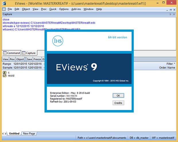The image size is (178, 142).
Task: Click the workfile icon beside File menu
Action: coord(4,9)
